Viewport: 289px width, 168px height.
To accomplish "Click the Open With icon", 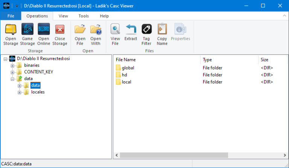I will [x=96, y=30].
